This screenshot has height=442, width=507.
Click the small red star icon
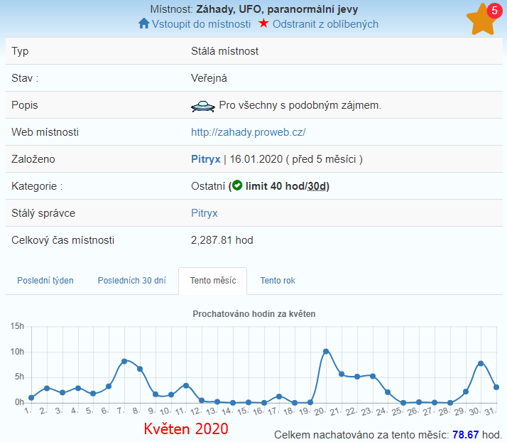[x=263, y=23]
